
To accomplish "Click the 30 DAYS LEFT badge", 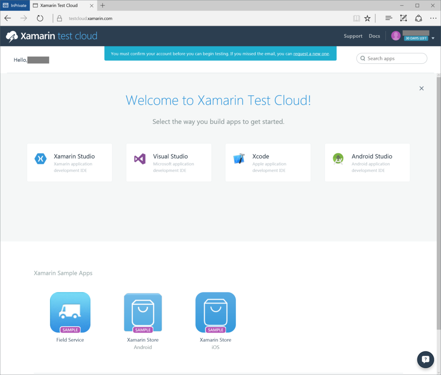I will coord(416,38).
